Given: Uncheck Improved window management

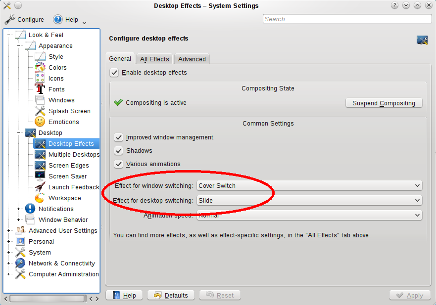Looking at the screenshot, I should pyautogui.click(x=118, y=137).
